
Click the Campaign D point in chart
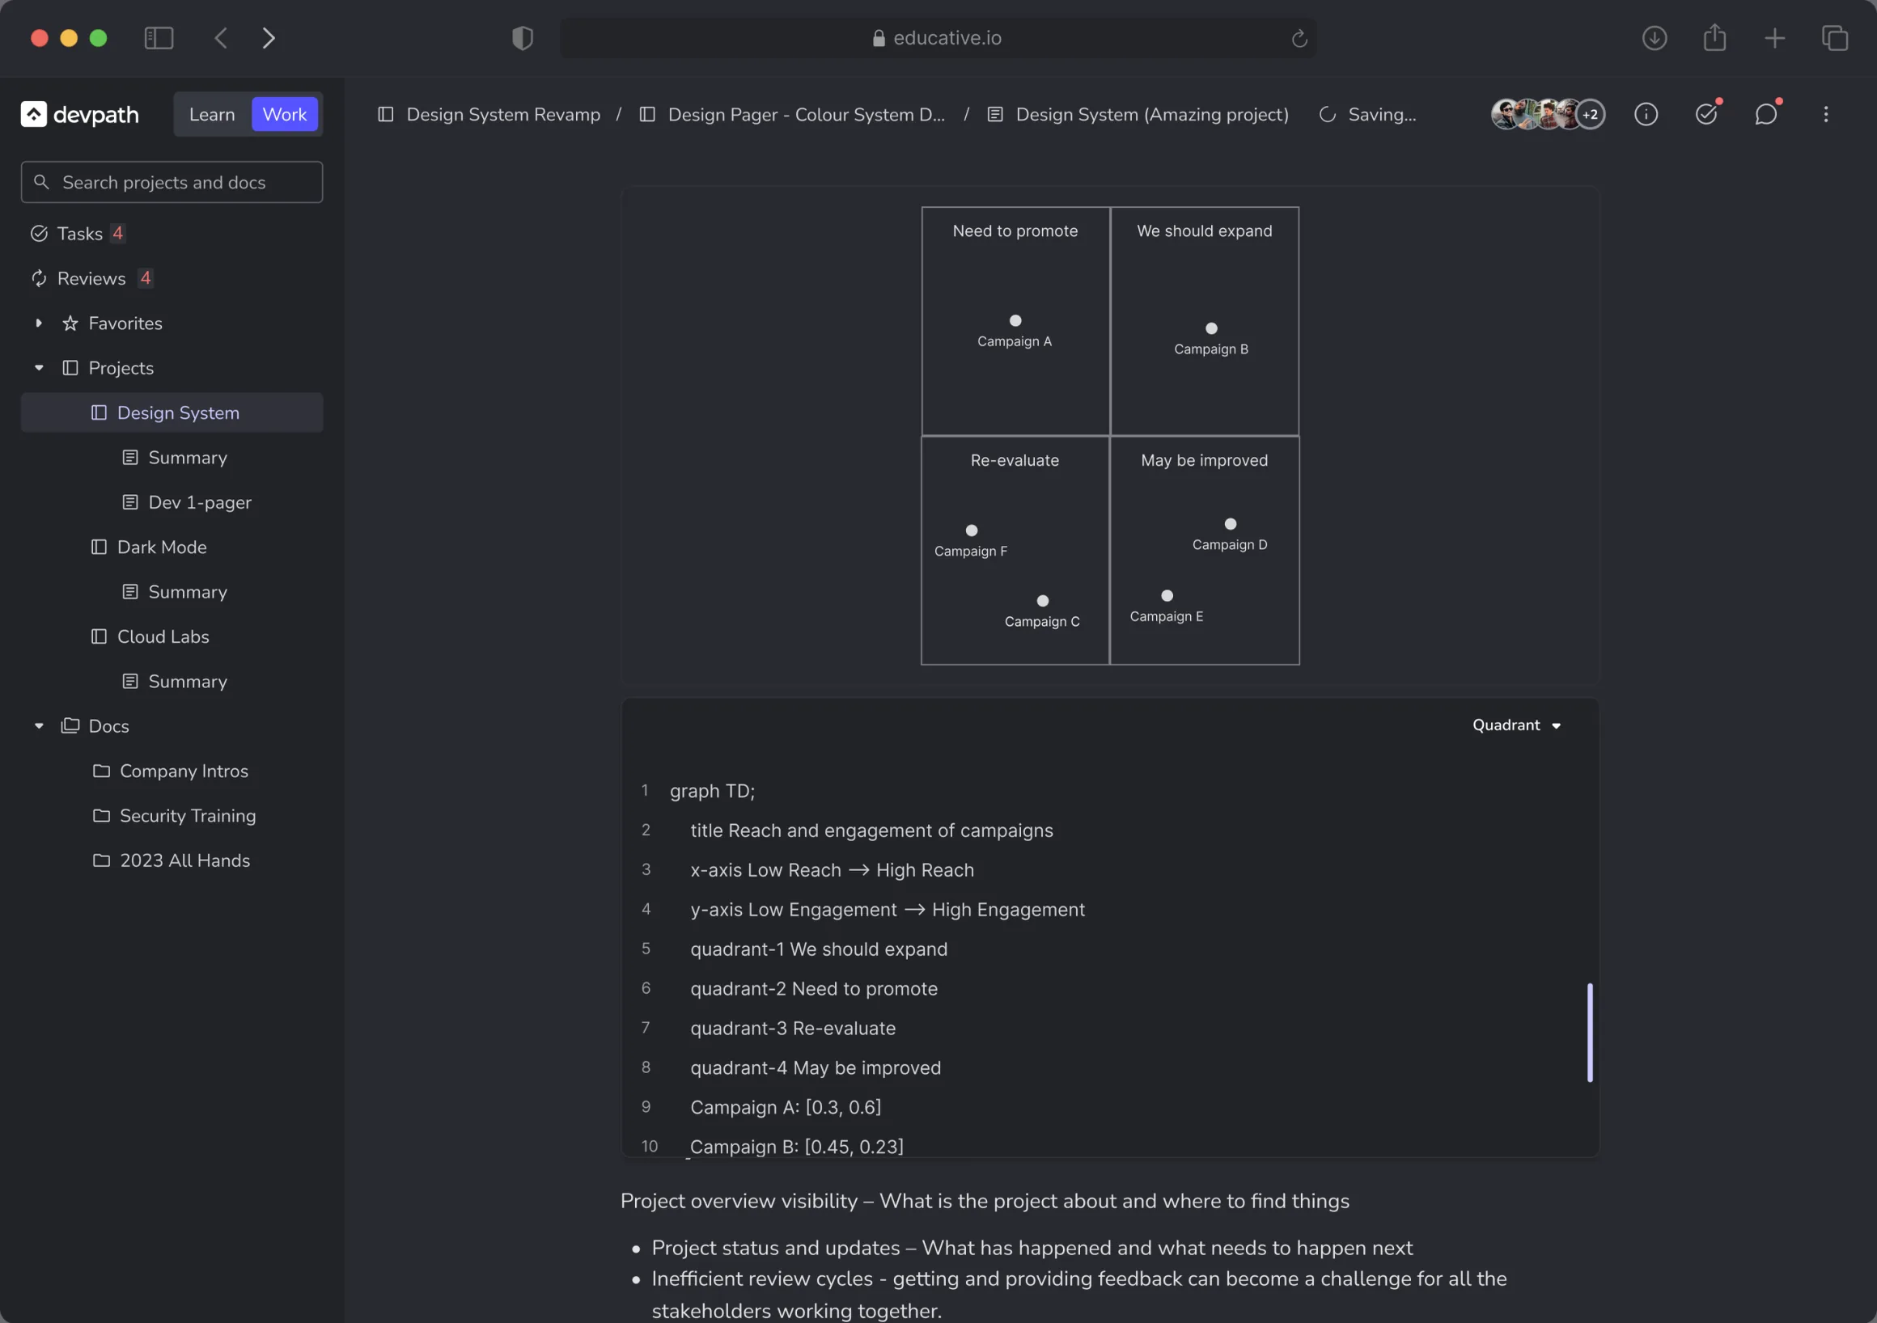(x=1231, y=524)
